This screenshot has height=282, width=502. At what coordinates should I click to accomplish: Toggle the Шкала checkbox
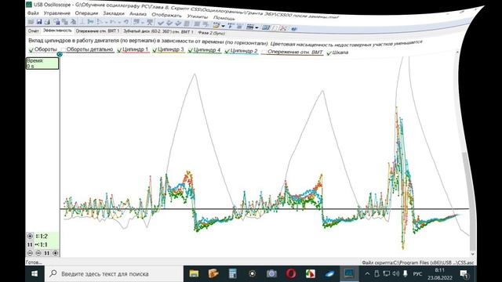click(329, 53)
